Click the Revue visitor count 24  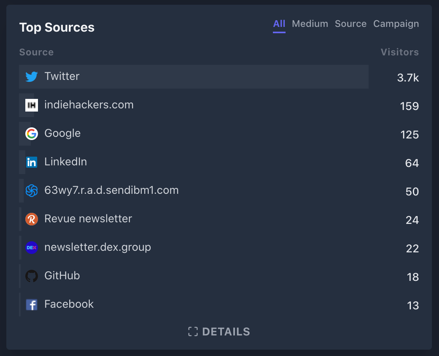[412, 220]
